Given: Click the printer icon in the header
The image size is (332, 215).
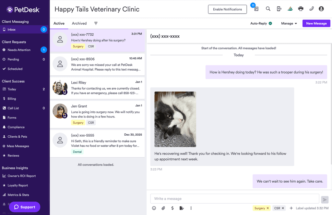Looking at the screenshot, I should (301, 9).
